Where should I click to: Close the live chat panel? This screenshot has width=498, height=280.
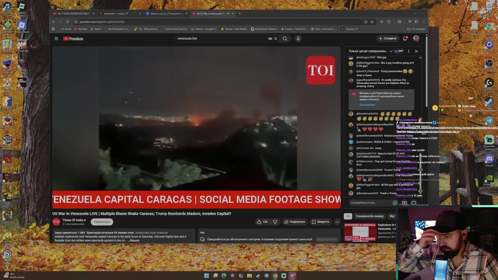(x=416, y=51)
